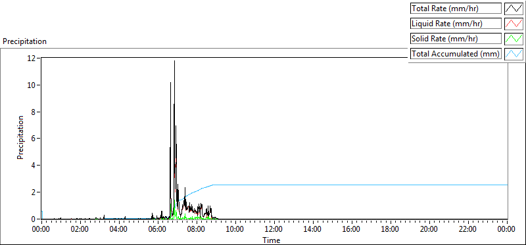Click the Liquid Rate red line icon
The image size is (526, 245).
pos(514,24)
